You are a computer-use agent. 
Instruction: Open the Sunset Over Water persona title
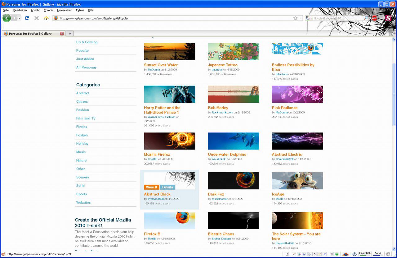pyautogui.click(x=161, y=65)
